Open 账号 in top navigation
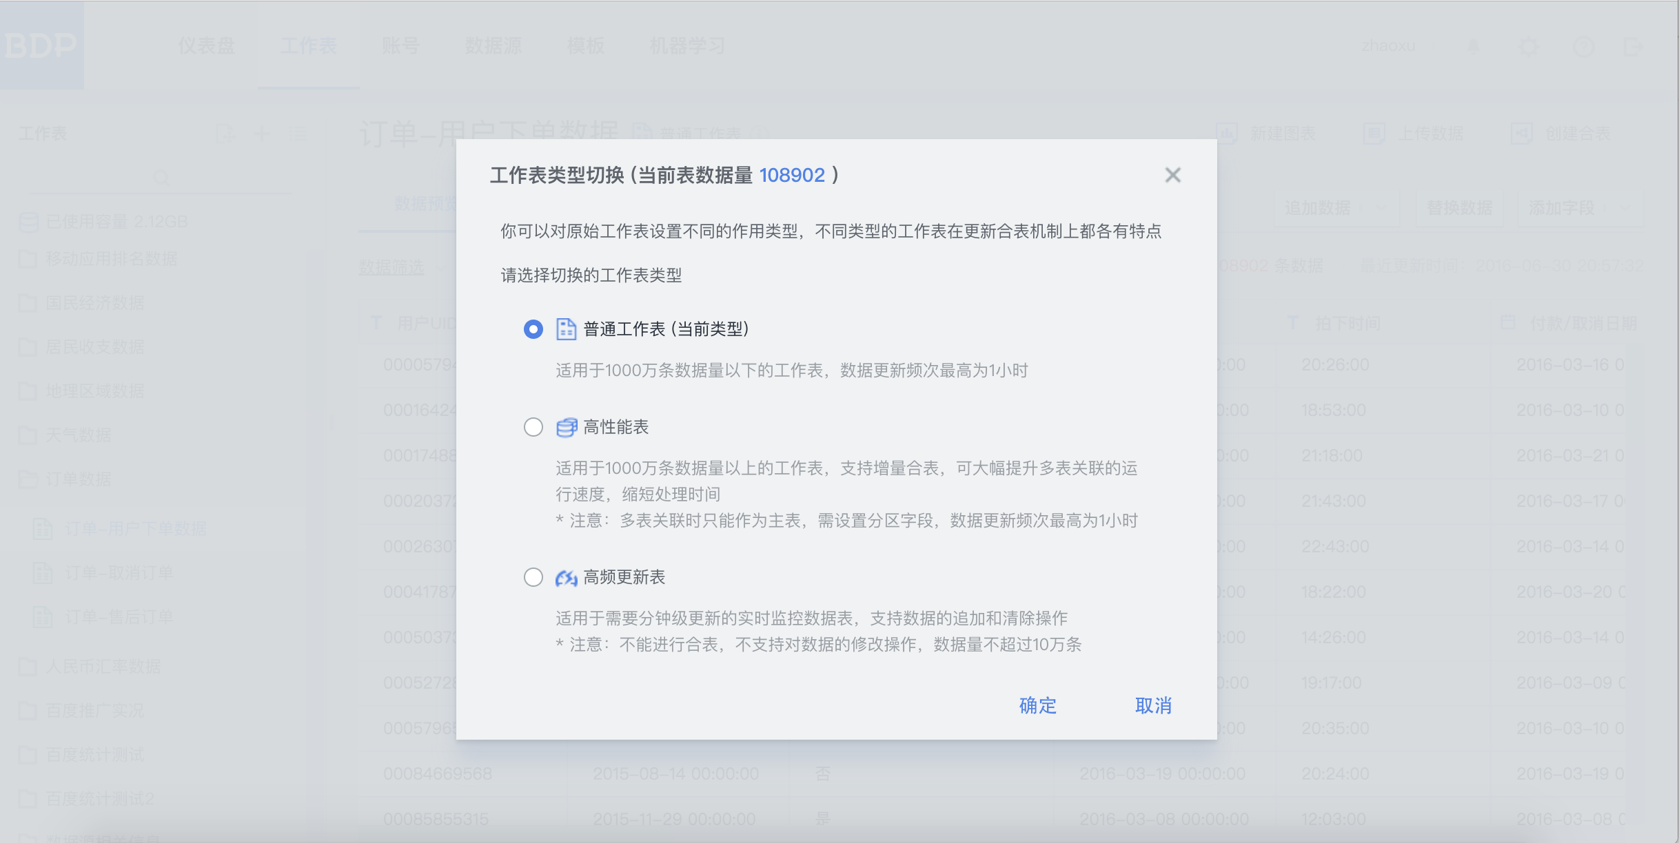Viewport: 1679px width, 843px height. (401, 46)
